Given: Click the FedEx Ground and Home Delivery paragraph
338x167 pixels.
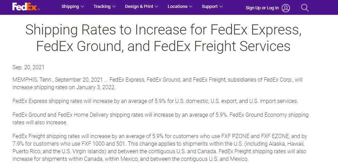Looking at the screenshot, I should click(x=160, y=118).
